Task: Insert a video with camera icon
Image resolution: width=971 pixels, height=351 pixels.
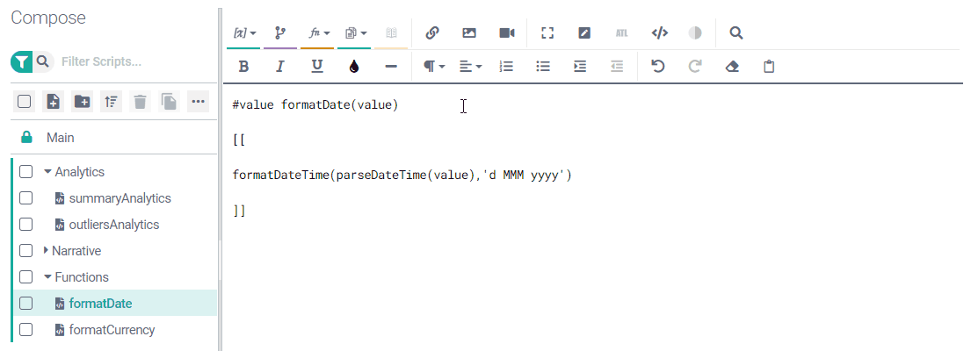Action: [x=507, y=33]
